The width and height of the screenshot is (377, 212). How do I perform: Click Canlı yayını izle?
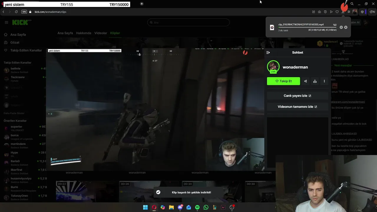(x=297, y=96)
